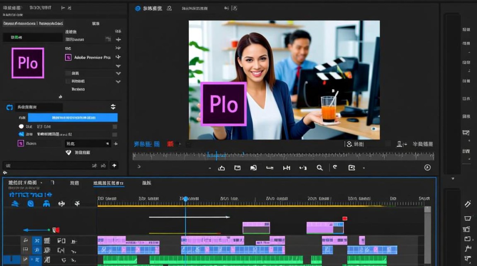This screenshot has height=266, width=477.
Task: Tick checkbox on row below the white circle
Action: tap(115, 134)
